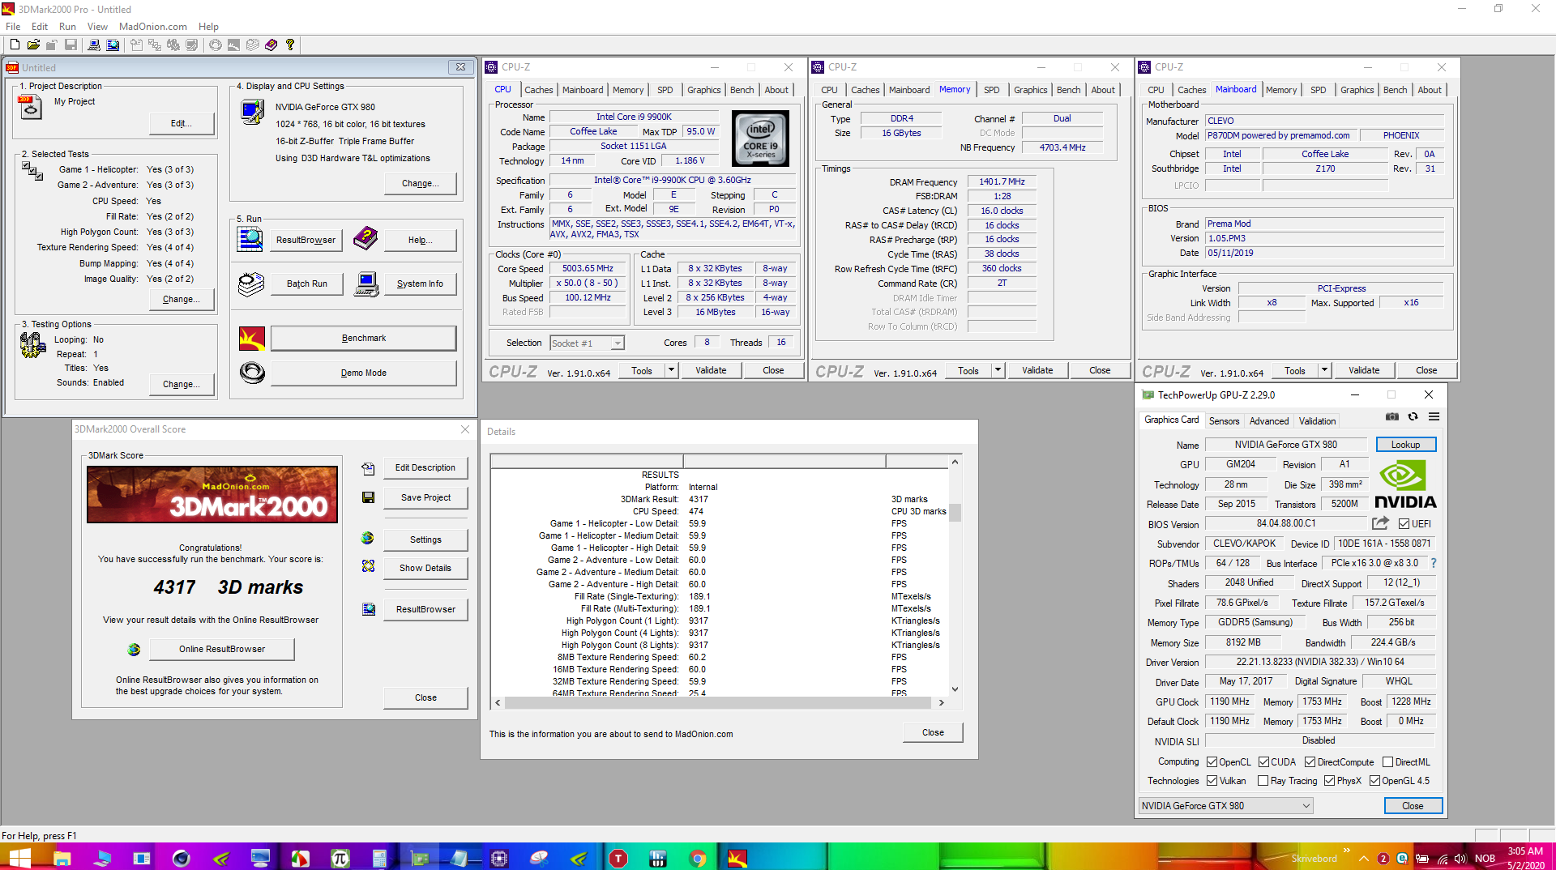Open the File menu

click(13, 26)
